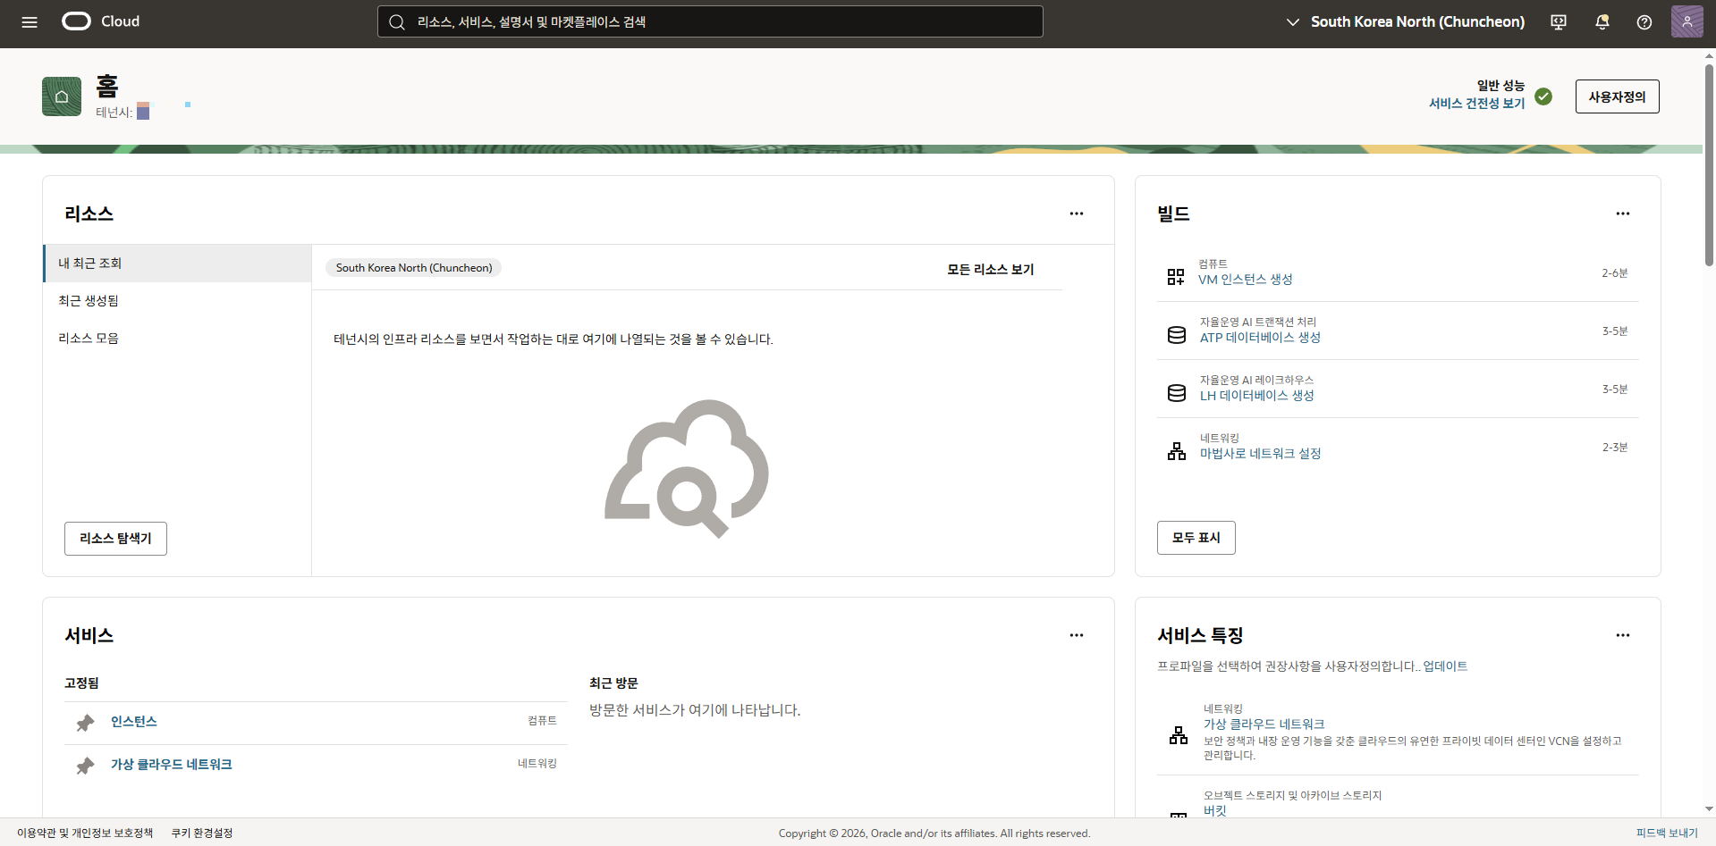This screenshot has height=846, width=1716.
Task: Open 쿠키 환경설정 footer link
Action: tap(202, 833)
